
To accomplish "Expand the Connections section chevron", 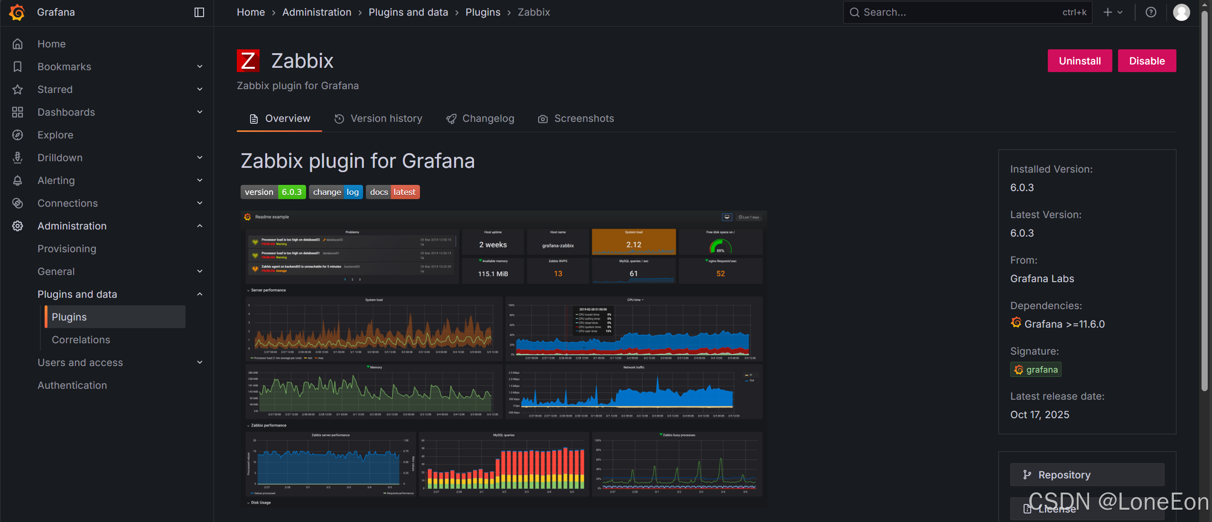I will 200,203.
